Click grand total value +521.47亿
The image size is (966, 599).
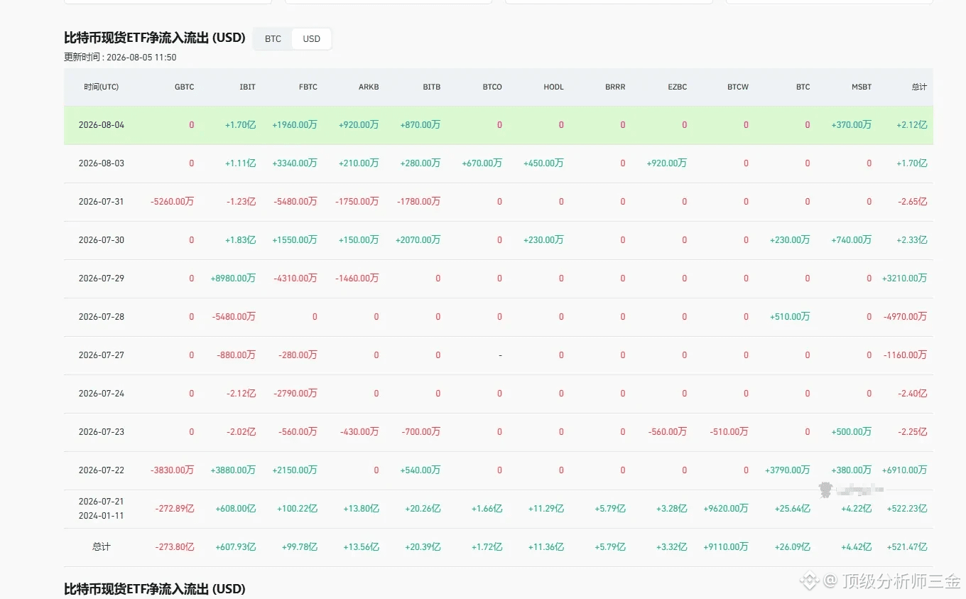[x=907, y=547]
